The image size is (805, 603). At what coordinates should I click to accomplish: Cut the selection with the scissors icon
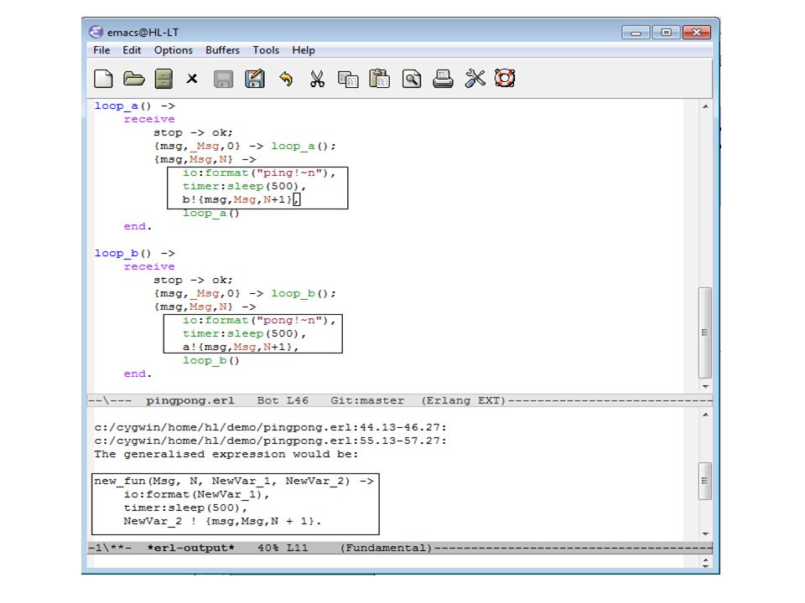click(x=317, y=79)
